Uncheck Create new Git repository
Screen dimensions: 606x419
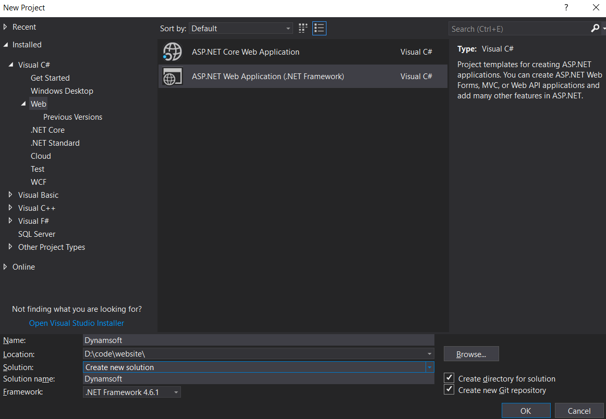click(449, 390)
